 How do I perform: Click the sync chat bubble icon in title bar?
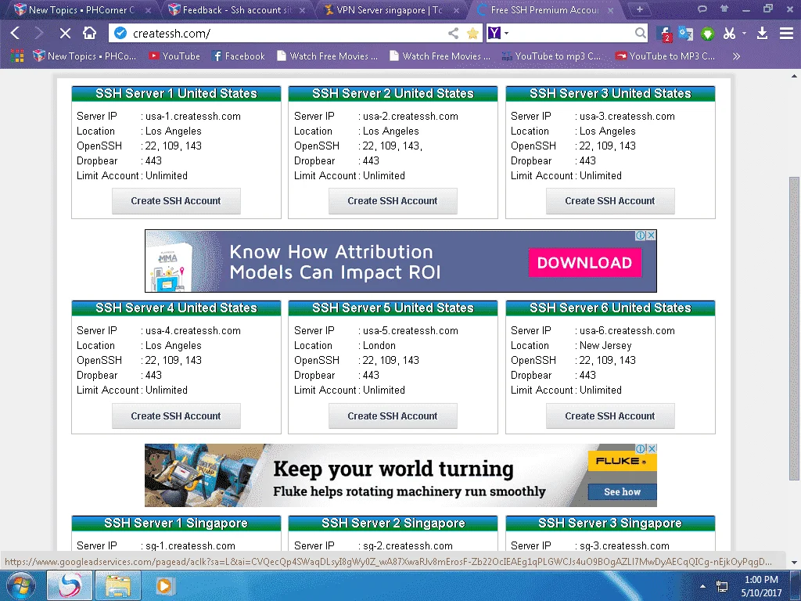(702, 9)
